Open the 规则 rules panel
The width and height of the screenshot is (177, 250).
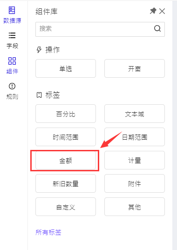pos(12,91)
